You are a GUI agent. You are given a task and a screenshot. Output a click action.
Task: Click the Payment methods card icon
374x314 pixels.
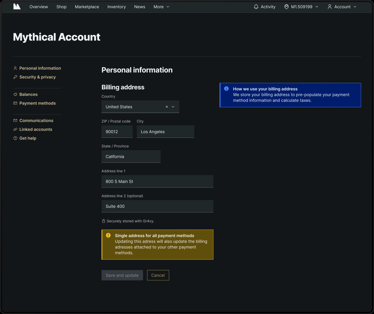(15, 103)
